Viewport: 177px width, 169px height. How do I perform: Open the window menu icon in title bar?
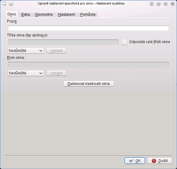(x=4, y=4)
